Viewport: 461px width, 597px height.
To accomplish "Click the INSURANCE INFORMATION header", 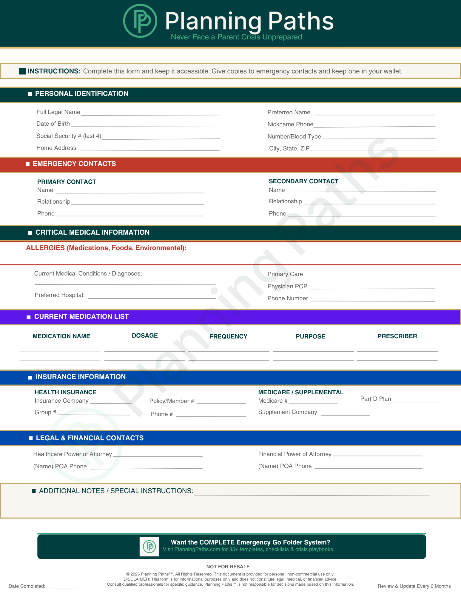I will [230, 377].
